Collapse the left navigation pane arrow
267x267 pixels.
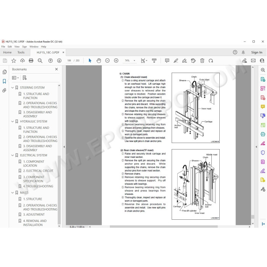64,147
